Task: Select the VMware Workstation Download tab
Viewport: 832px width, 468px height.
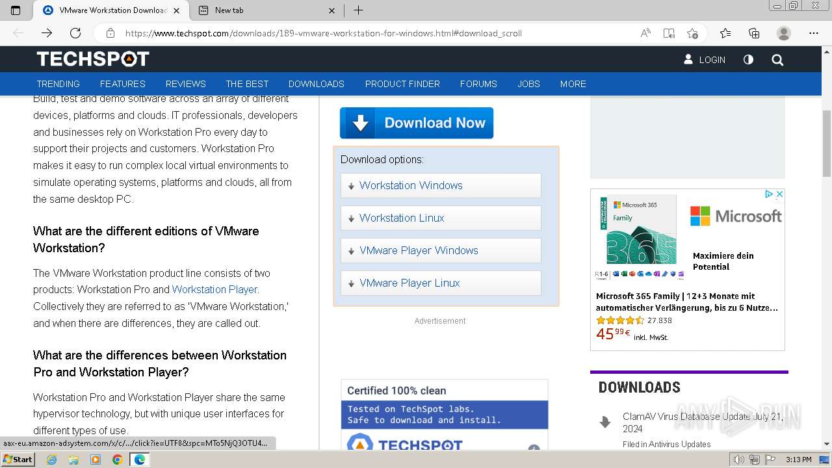Action: tap(110, 10)
